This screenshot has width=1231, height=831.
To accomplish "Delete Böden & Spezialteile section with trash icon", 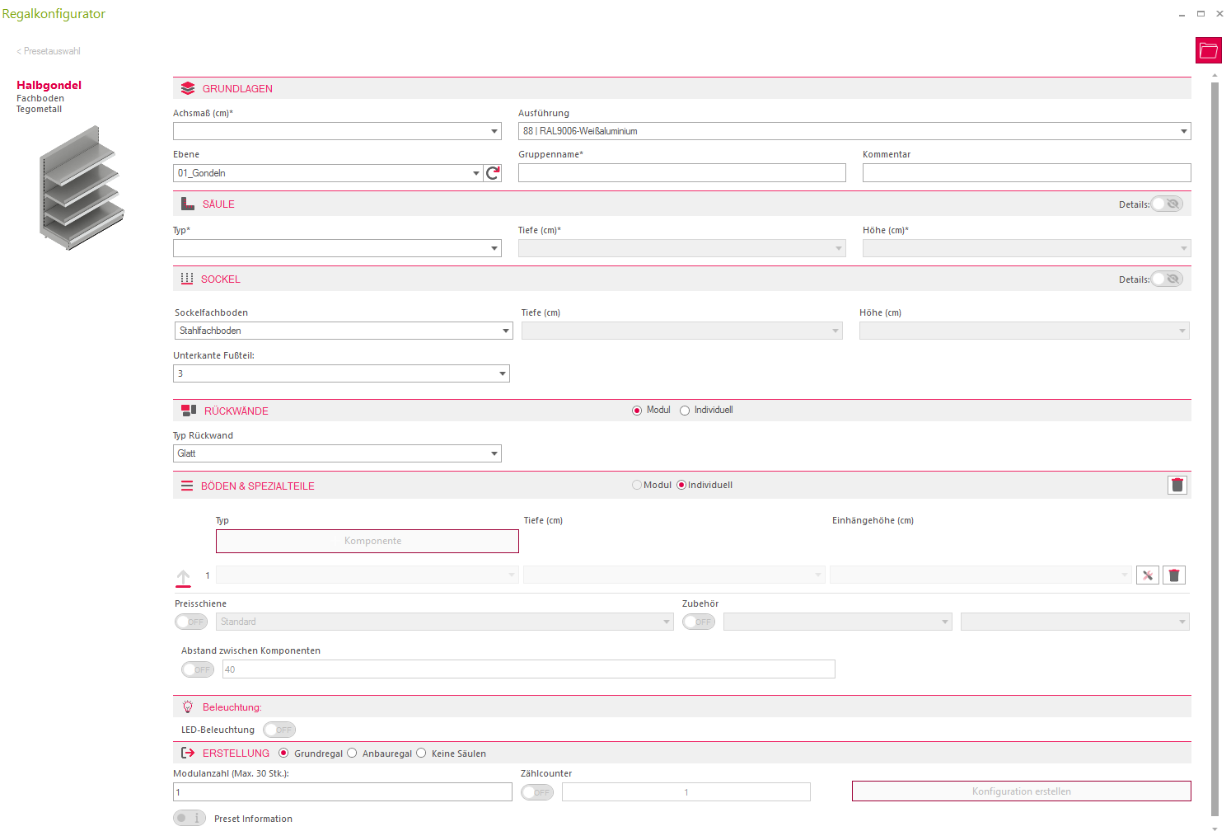I will pos(1177,485).
